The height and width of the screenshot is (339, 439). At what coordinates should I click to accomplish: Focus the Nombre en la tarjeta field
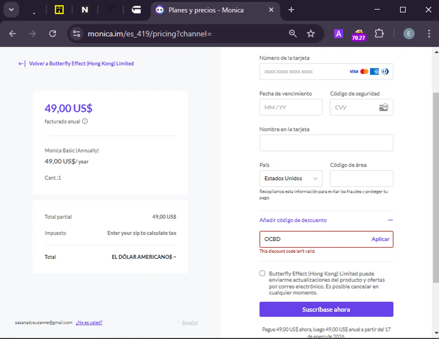point(326,143)
